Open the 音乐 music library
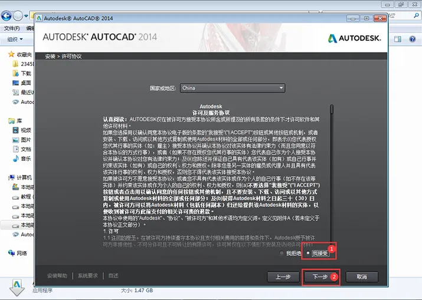422x300 pixels. point(23,159)
